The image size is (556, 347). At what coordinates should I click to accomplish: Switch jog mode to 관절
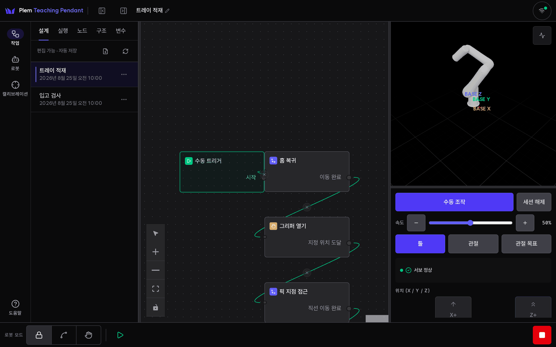click(x=473, y=244)
